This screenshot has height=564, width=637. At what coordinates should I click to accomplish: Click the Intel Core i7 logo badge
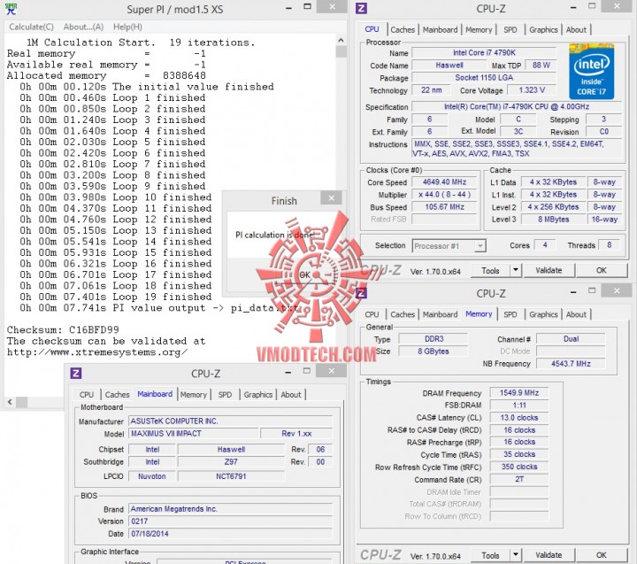pos(592,71)
